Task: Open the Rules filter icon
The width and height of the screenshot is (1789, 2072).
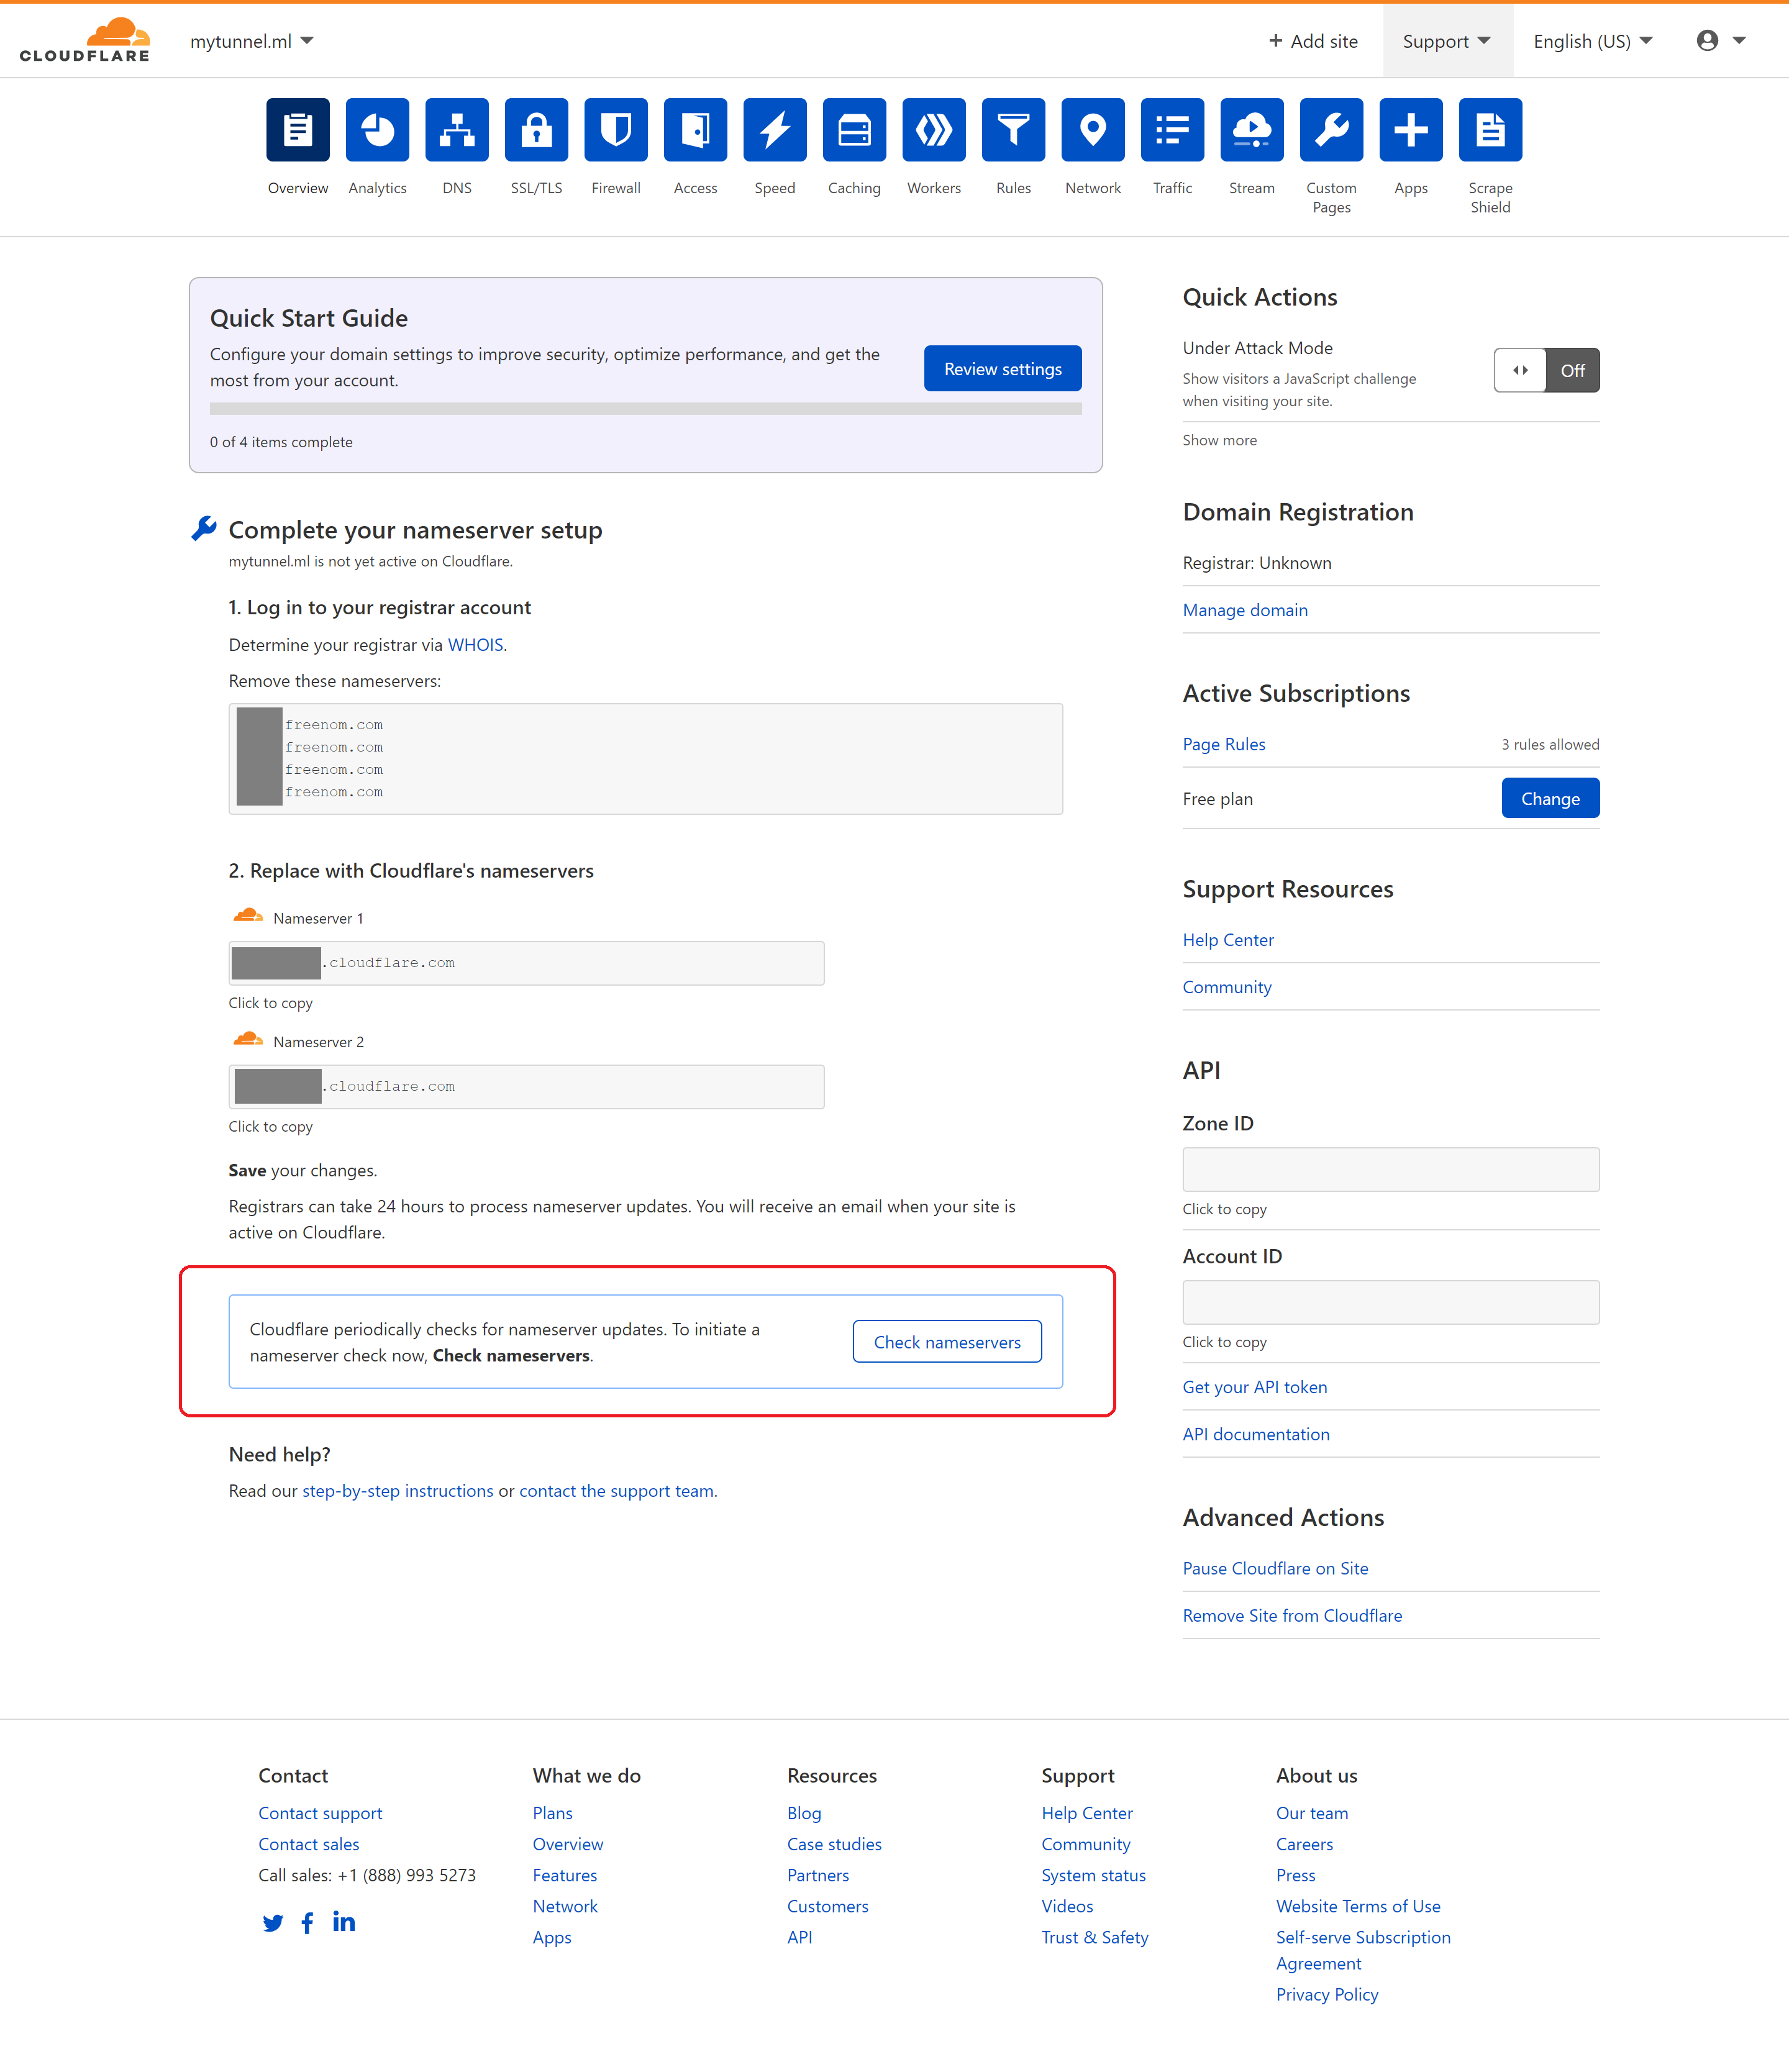Action: [x=1013, y=130]
